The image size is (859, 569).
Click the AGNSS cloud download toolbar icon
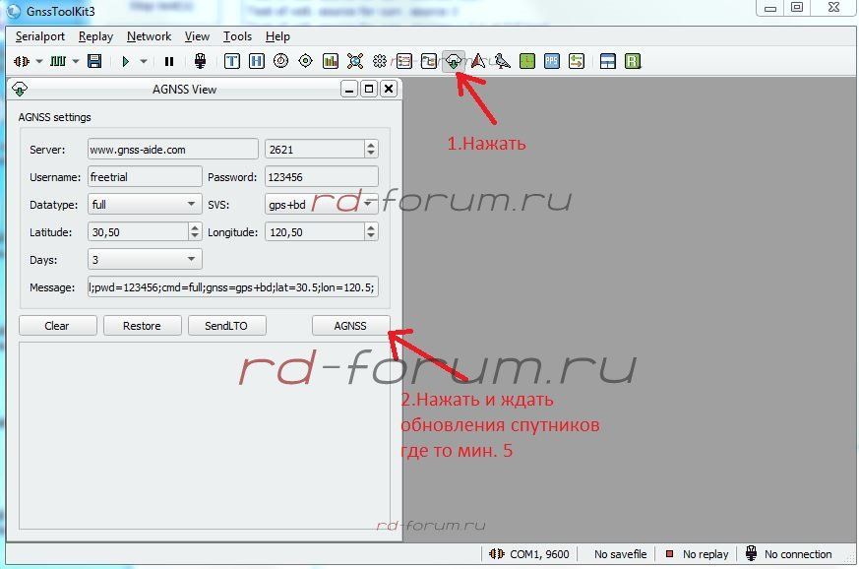pyautogui.click(x=454, y=61)
